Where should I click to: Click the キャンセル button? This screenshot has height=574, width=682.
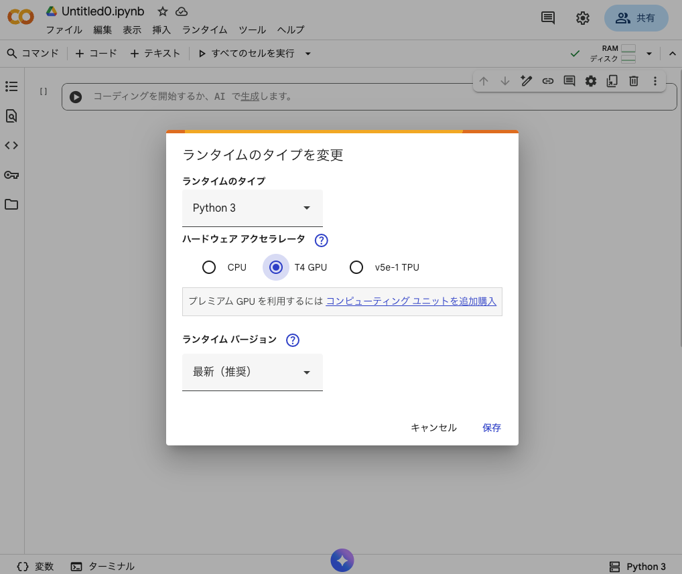(x=433, y=427)
